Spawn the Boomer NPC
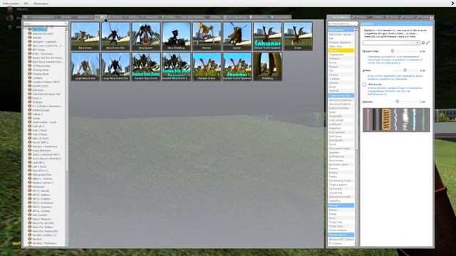Viewport: 456px width, 256px height. tap(207, 36)
